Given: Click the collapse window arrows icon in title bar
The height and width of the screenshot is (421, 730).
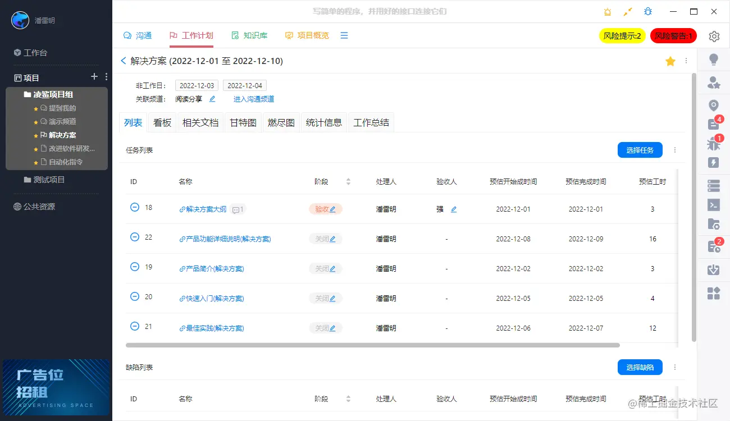Looking at the screenshot, I should pos(628,12).
